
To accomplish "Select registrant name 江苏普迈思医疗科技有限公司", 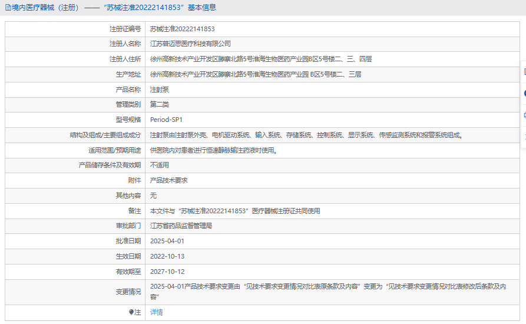I will (190, 44).
